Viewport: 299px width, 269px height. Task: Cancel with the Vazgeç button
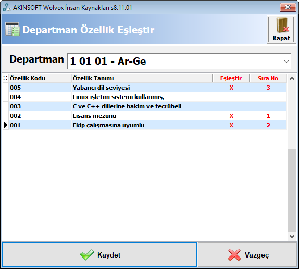[x=247, y=255]
